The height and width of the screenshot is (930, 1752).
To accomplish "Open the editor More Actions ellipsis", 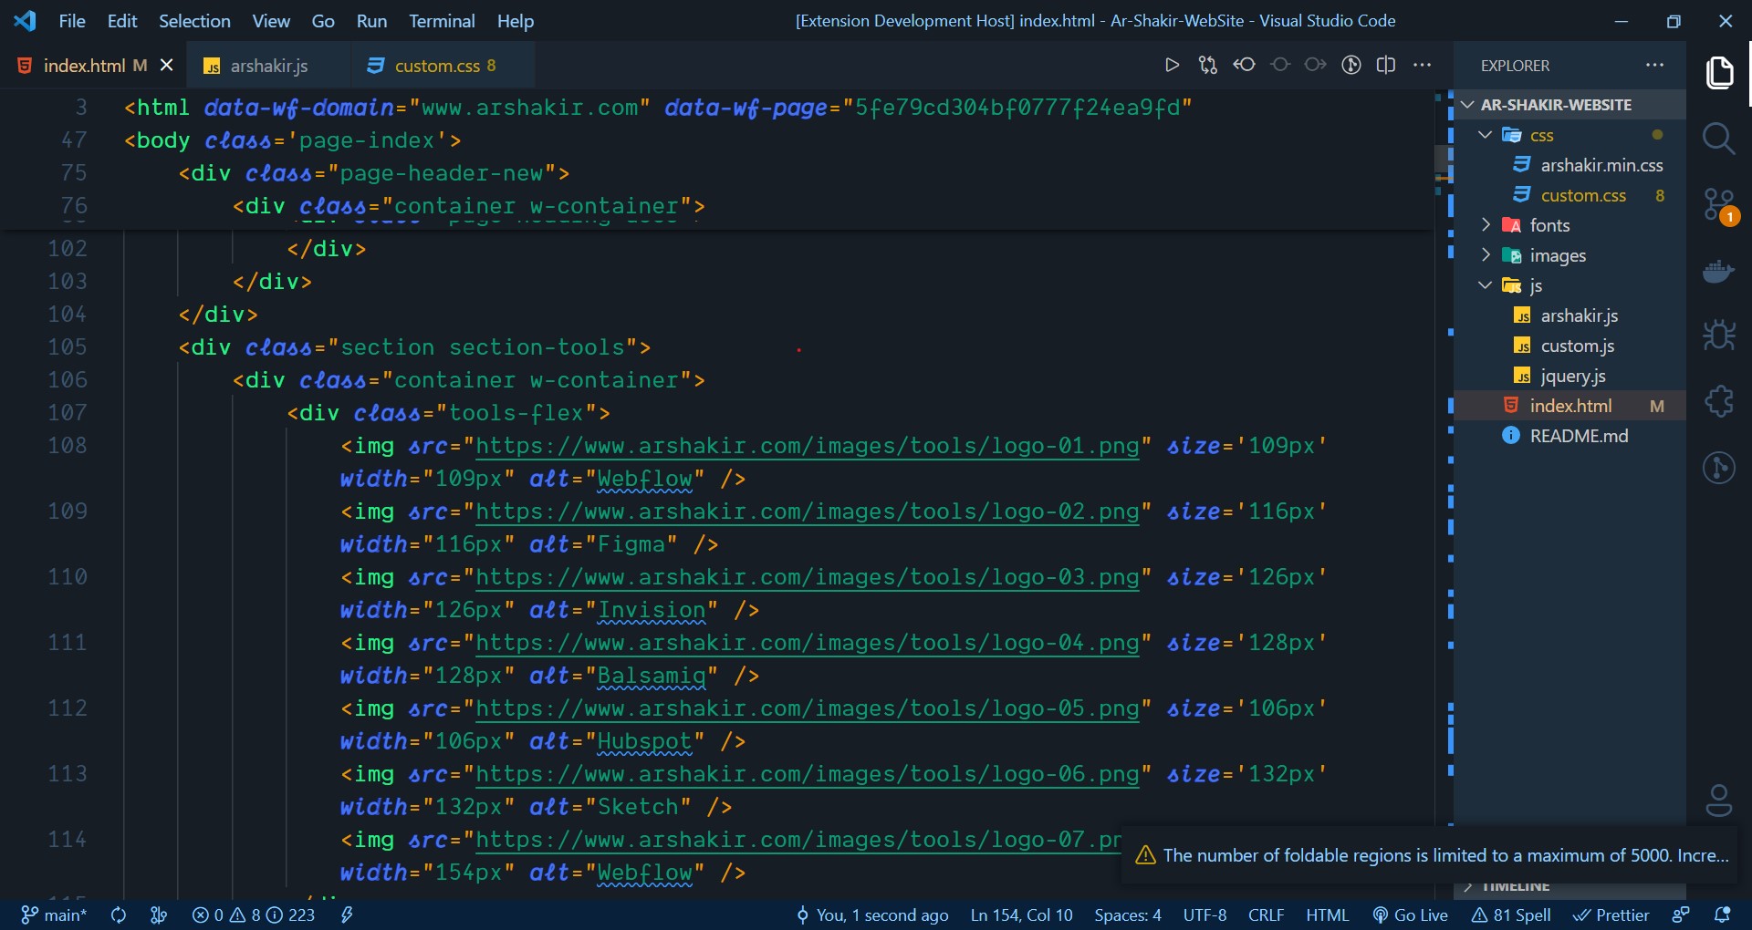I will click(x=1422, y=65).
